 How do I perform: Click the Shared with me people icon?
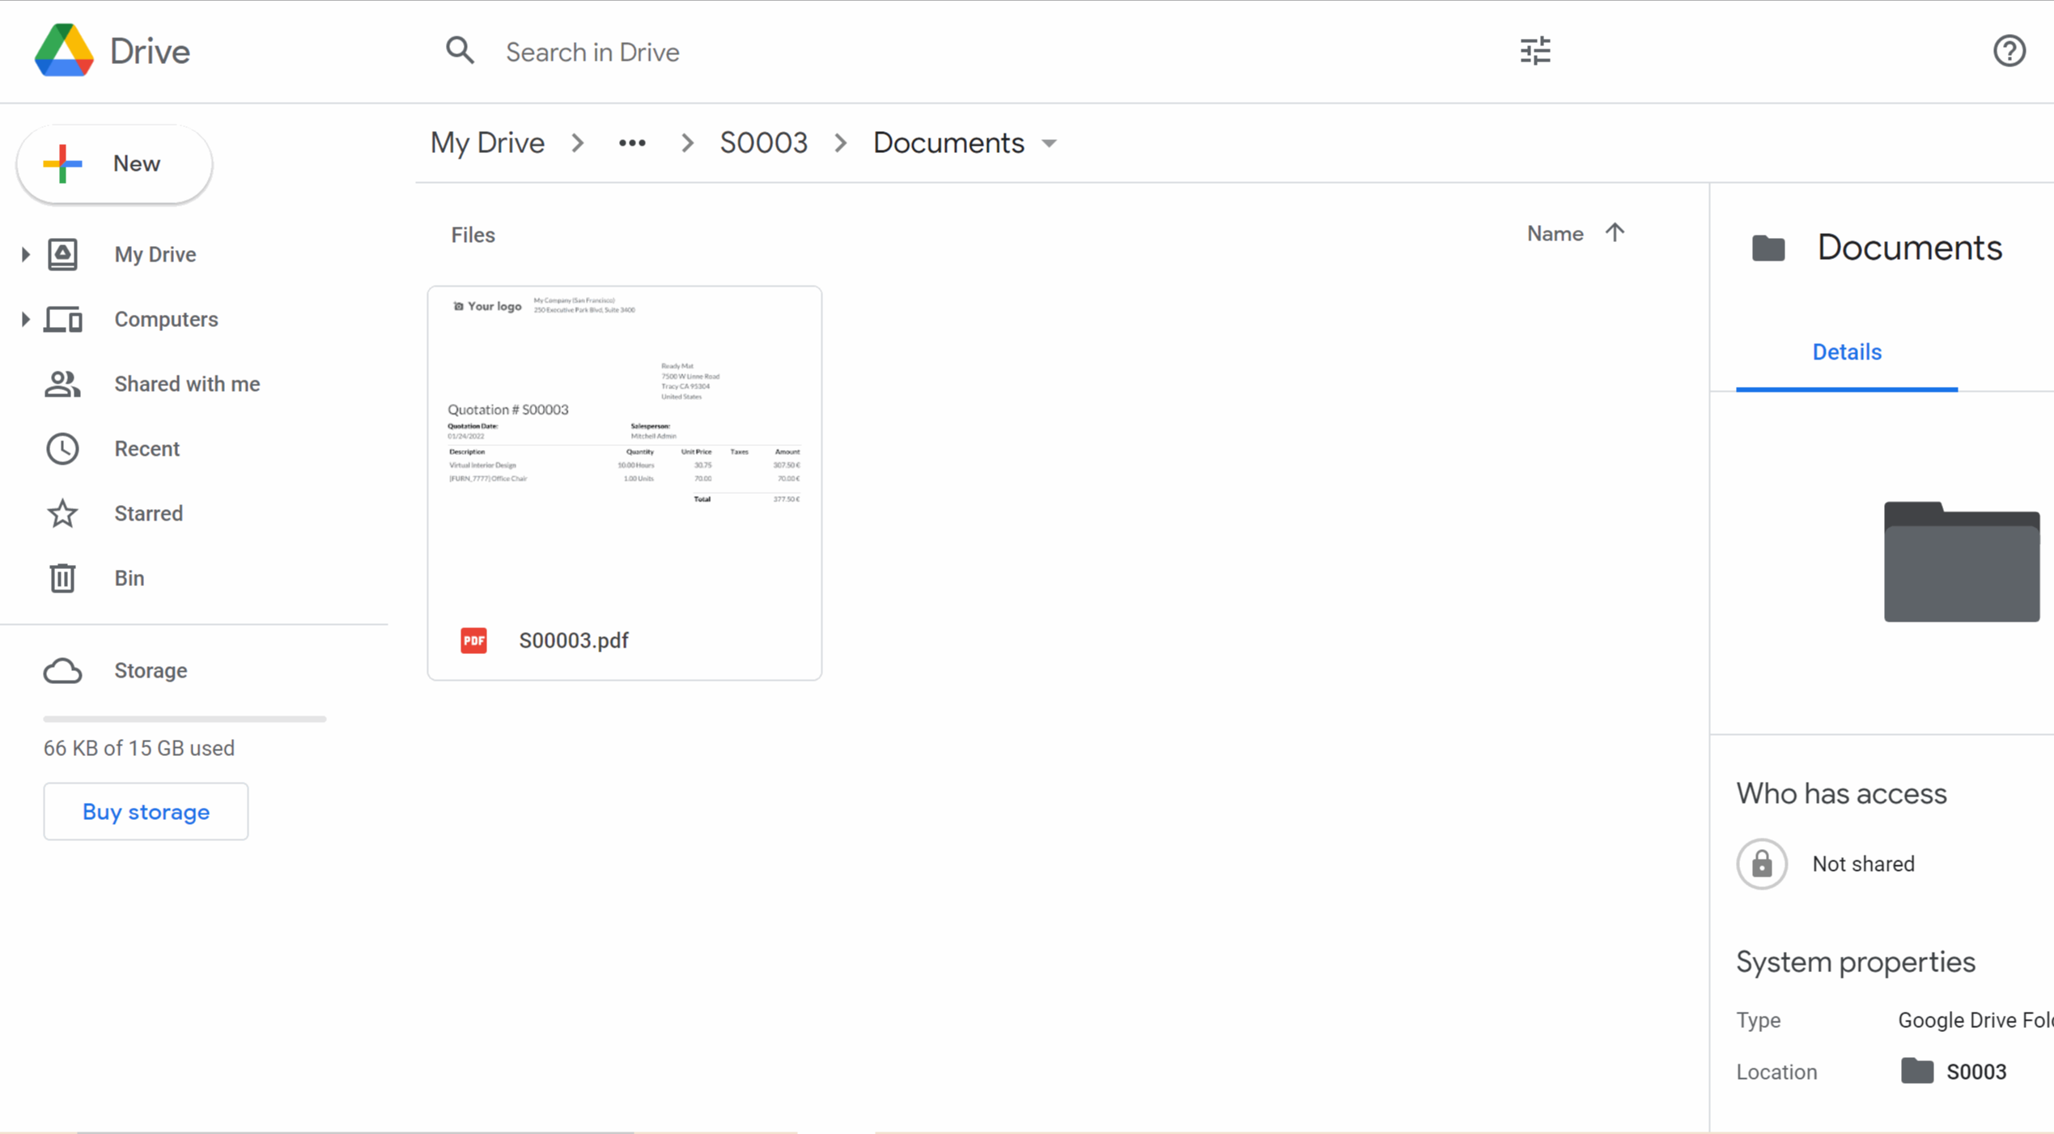tap(62, 384)
